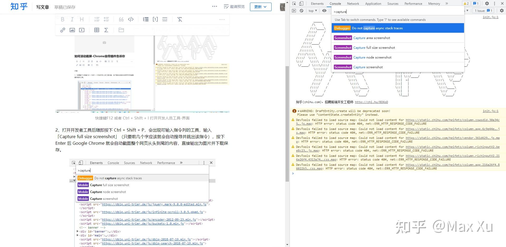Open console settings gear
This screenshot has height=247, width=506.
click(x=502, y=11)
